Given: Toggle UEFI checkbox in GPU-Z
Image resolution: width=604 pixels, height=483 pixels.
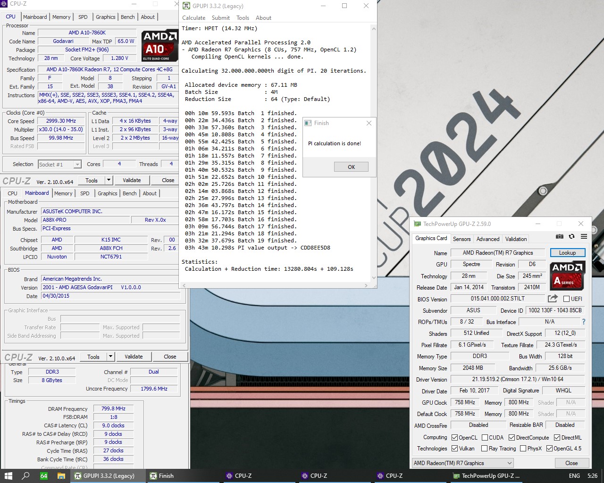Looking at the screenshot, I should tap(566, 299).
